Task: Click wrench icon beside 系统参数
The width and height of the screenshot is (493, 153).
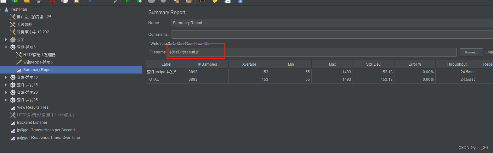Action: coord(13,25)
